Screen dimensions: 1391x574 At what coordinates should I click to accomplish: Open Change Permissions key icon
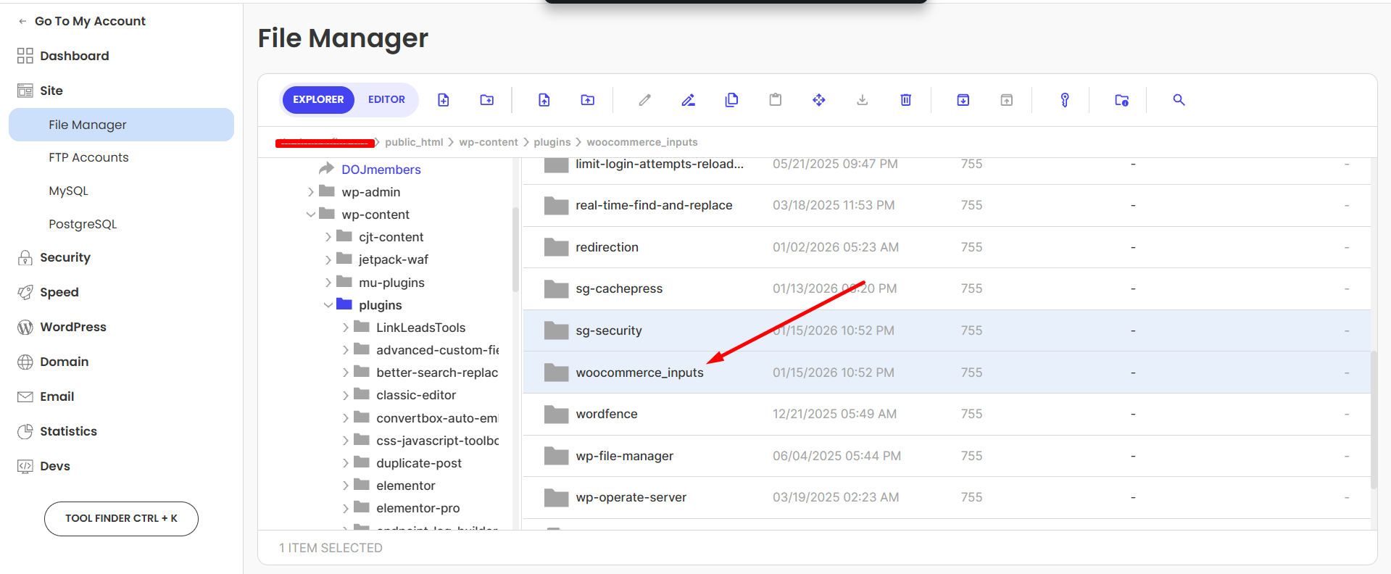pyautogui.click(x=1064, y=100)
